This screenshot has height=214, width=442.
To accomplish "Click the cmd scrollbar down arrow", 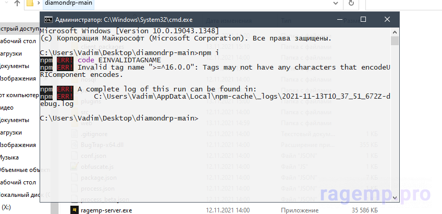I will tap(395, 197).
